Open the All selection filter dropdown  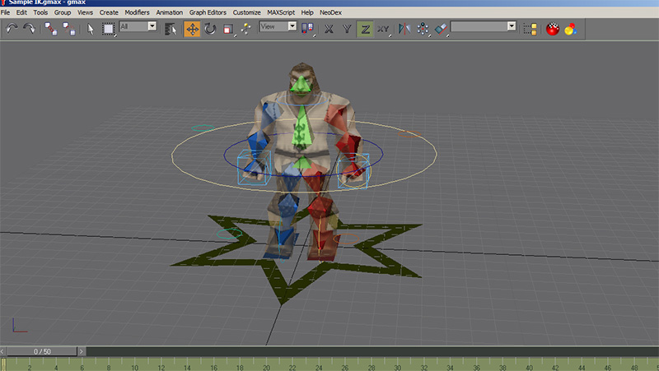click(138, 26)
